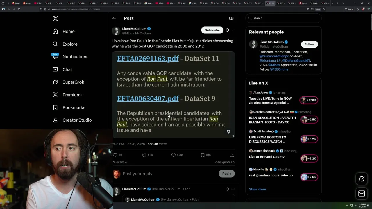Screen dimensions: 372x209
Task: Open Live at Brevard County broadcast
Action: tap(267, 157)
